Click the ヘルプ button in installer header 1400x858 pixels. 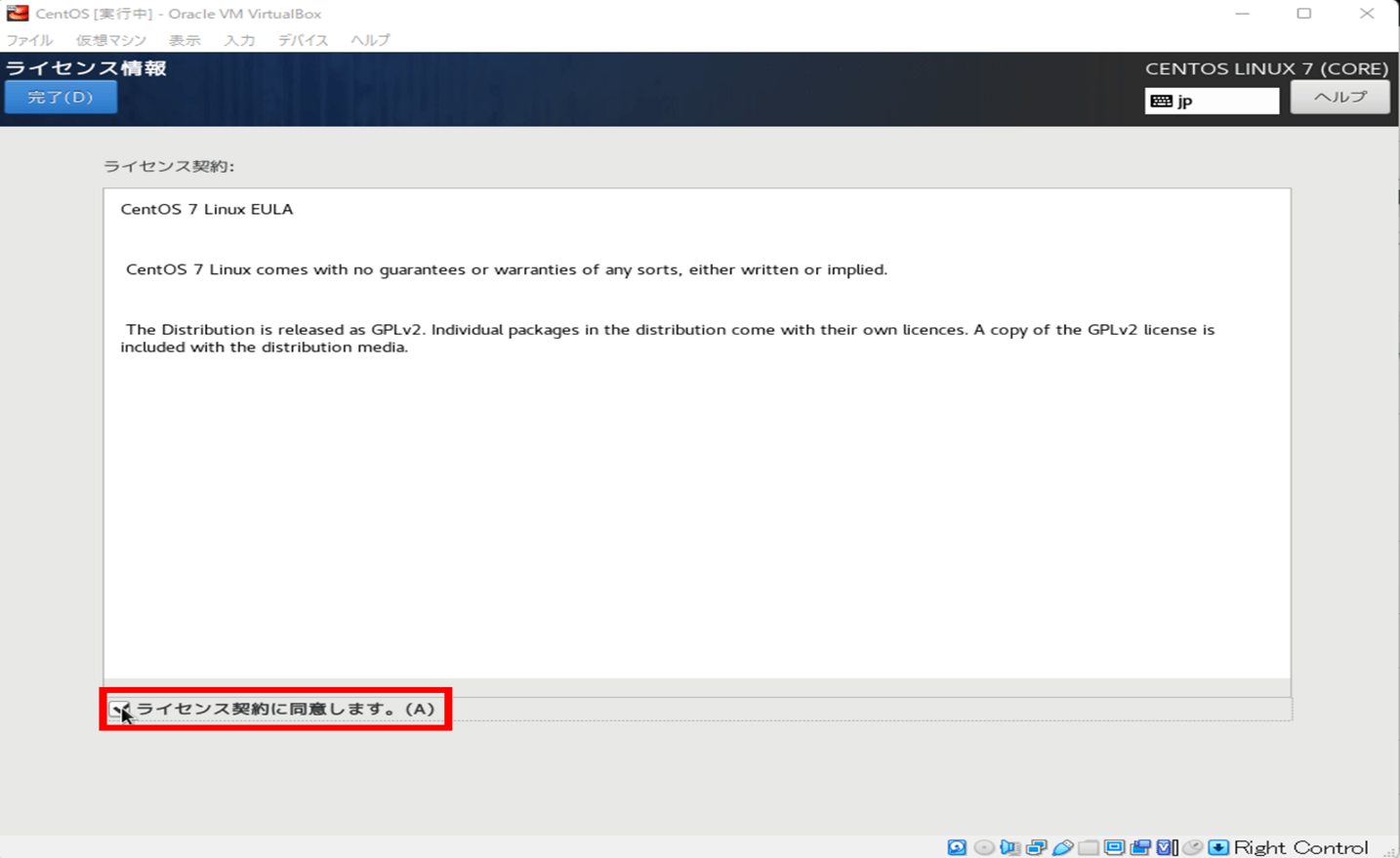[1339, 97]
